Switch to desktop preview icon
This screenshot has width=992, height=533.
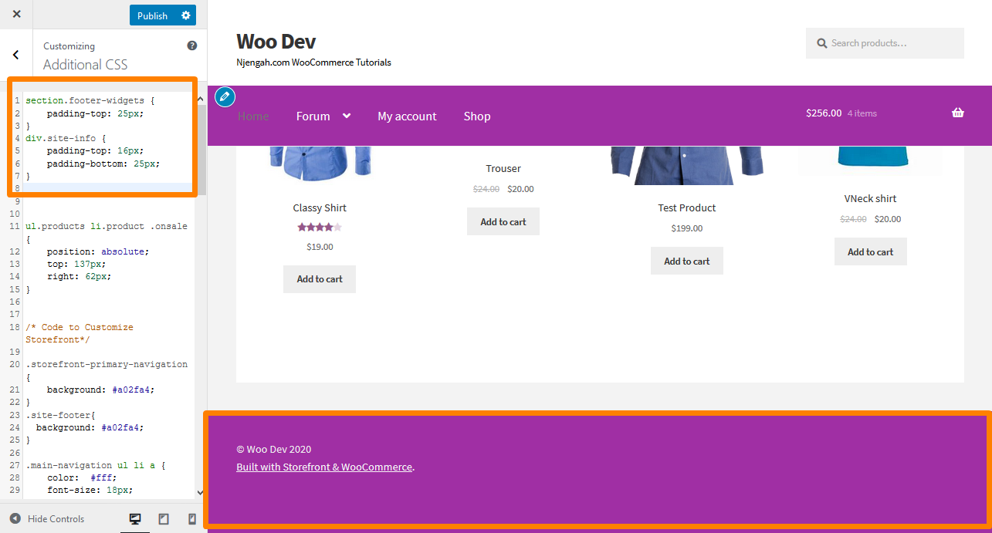135,519
